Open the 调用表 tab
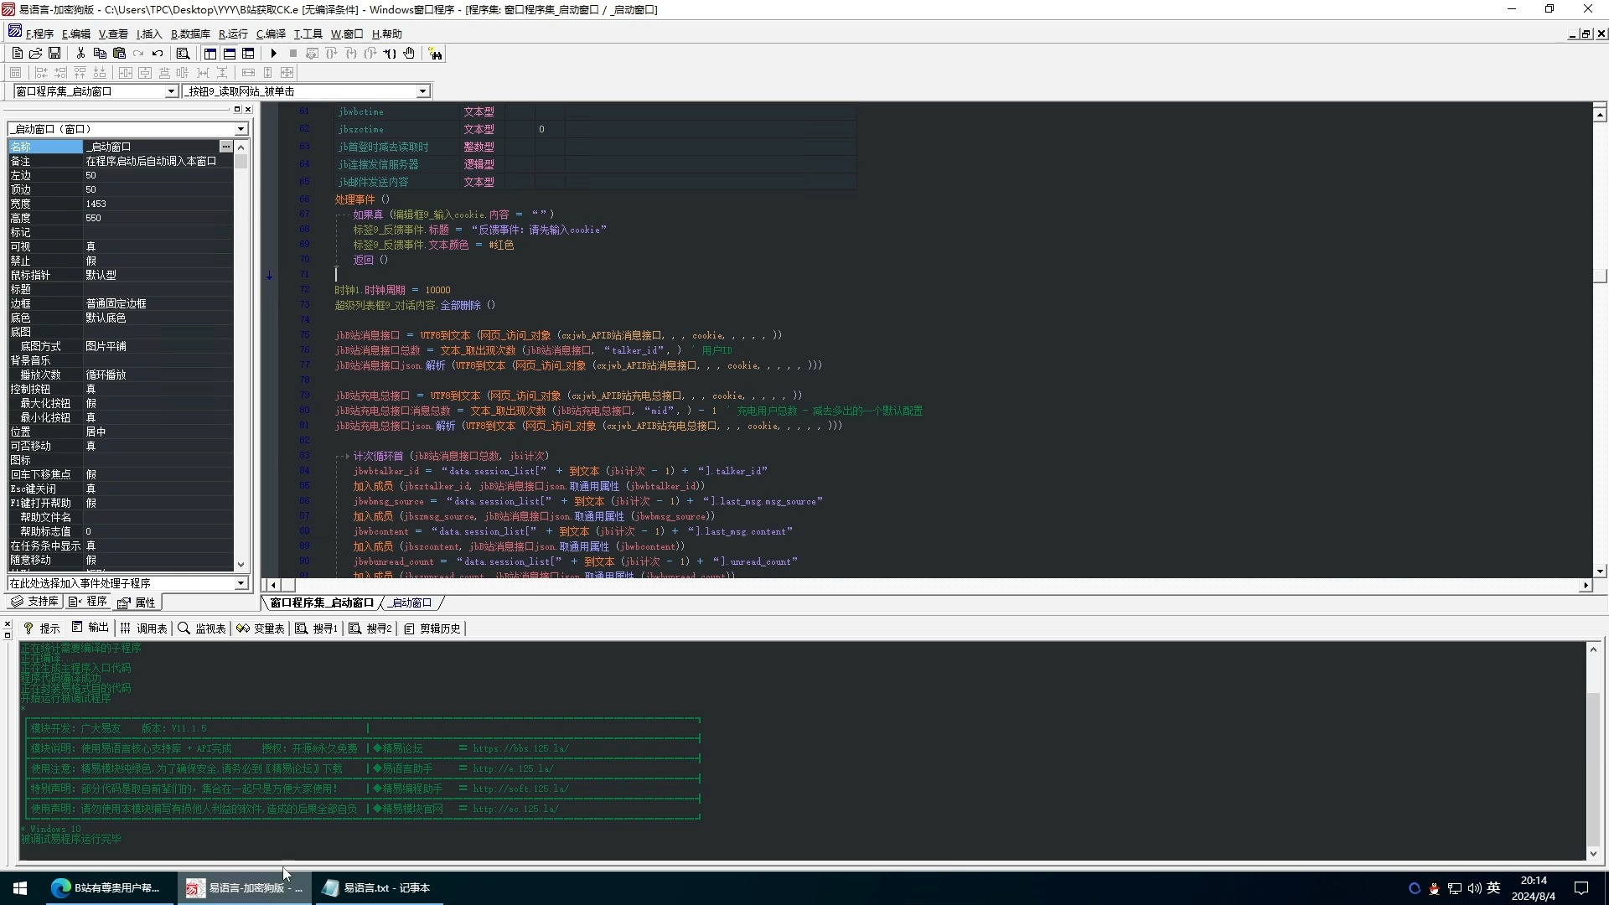 click(143, 628)
